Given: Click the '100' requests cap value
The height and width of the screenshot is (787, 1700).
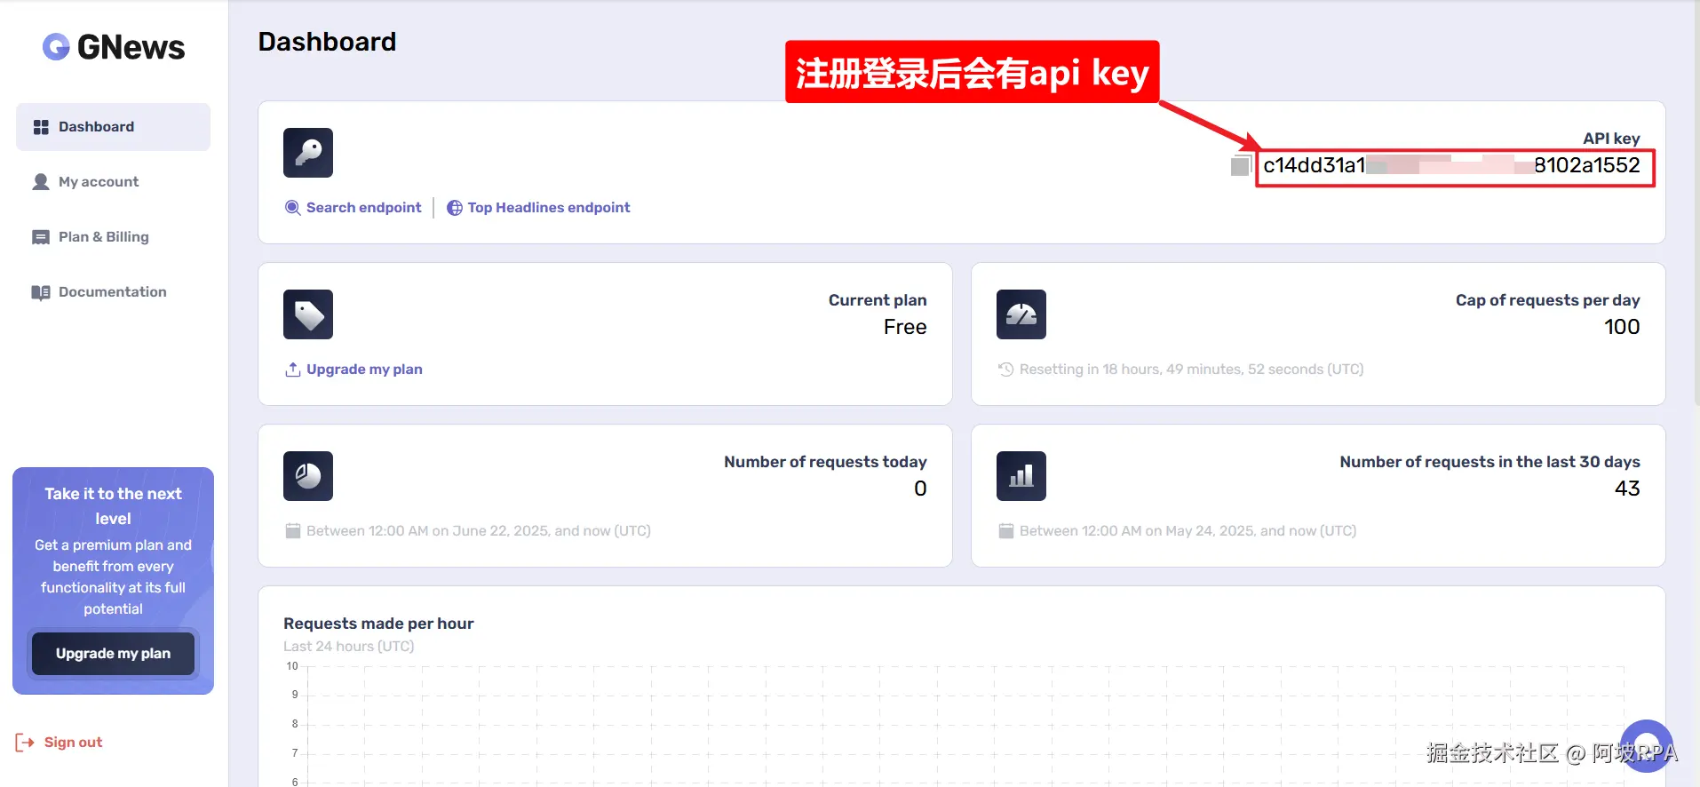Looking at the screenshot, I should pyautogui.click(x=1622, y=327).
